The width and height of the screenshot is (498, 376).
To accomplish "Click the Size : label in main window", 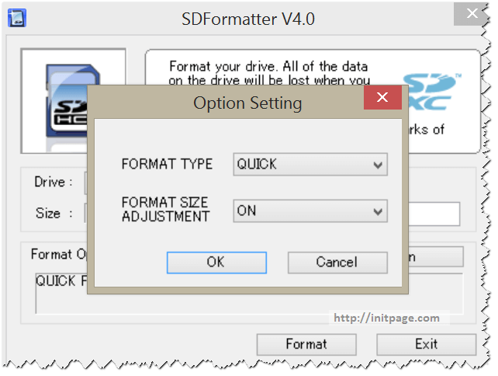I will click(x=54, y=213).
